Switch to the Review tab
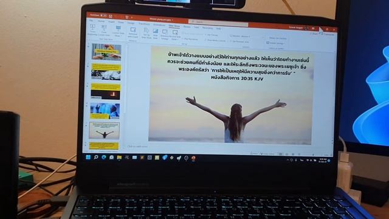Screen dimensions: 389x219 [187, 26]
